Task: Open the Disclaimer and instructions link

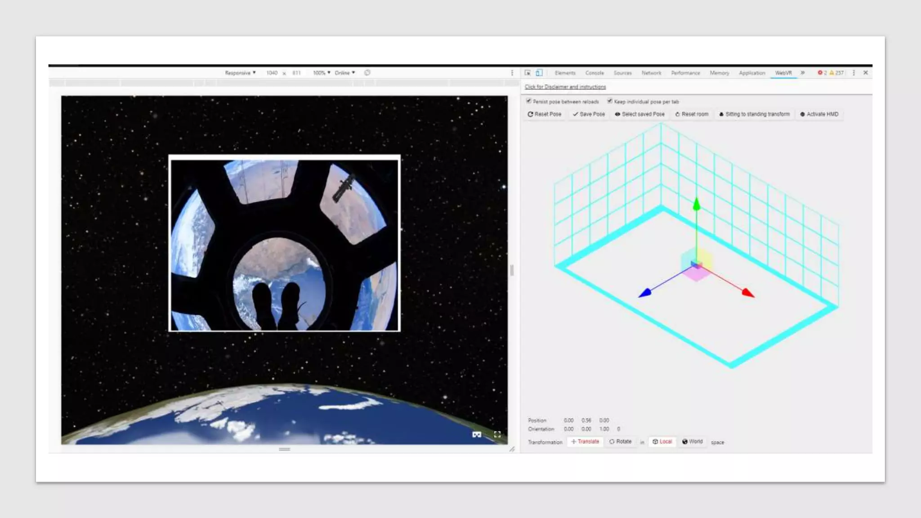Action: tap(565, 87)
